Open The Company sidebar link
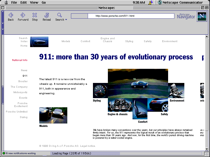Viewport: 210px width, 157px height. click(x=19, y=87)
